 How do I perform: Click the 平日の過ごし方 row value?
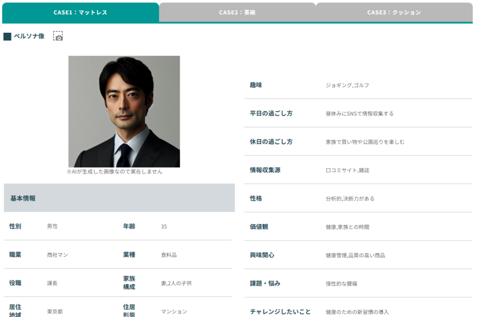pyautogui.click(x=359, y=113)
